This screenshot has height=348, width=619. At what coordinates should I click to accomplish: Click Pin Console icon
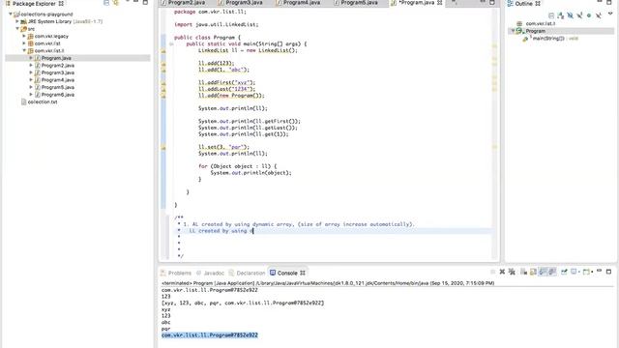(564, 272)
